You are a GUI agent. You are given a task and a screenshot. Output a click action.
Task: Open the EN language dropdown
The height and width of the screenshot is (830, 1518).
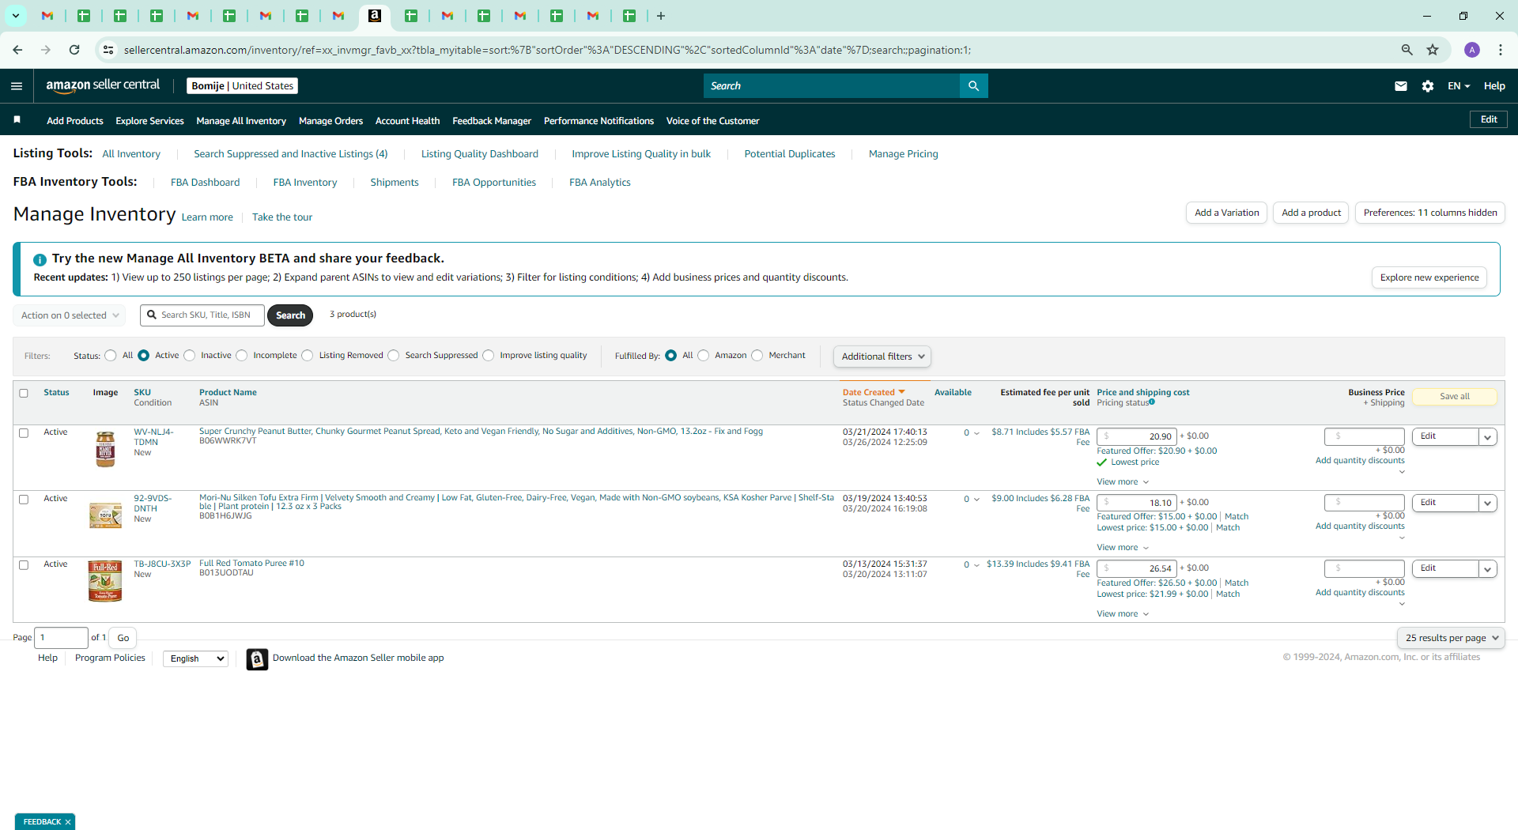pyautogui.click(x=1459, y=86)
